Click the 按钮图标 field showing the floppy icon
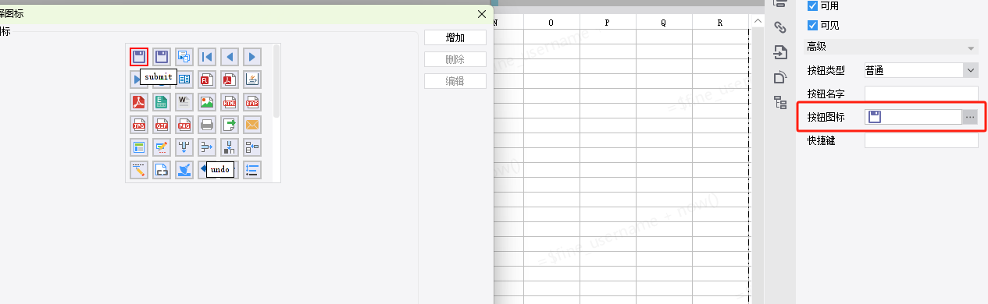Viewport: 988px width, 304px height. tap(913, 117)
